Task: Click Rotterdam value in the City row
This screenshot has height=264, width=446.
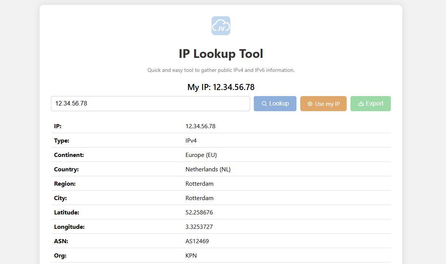Action: (x=199, y=198)
